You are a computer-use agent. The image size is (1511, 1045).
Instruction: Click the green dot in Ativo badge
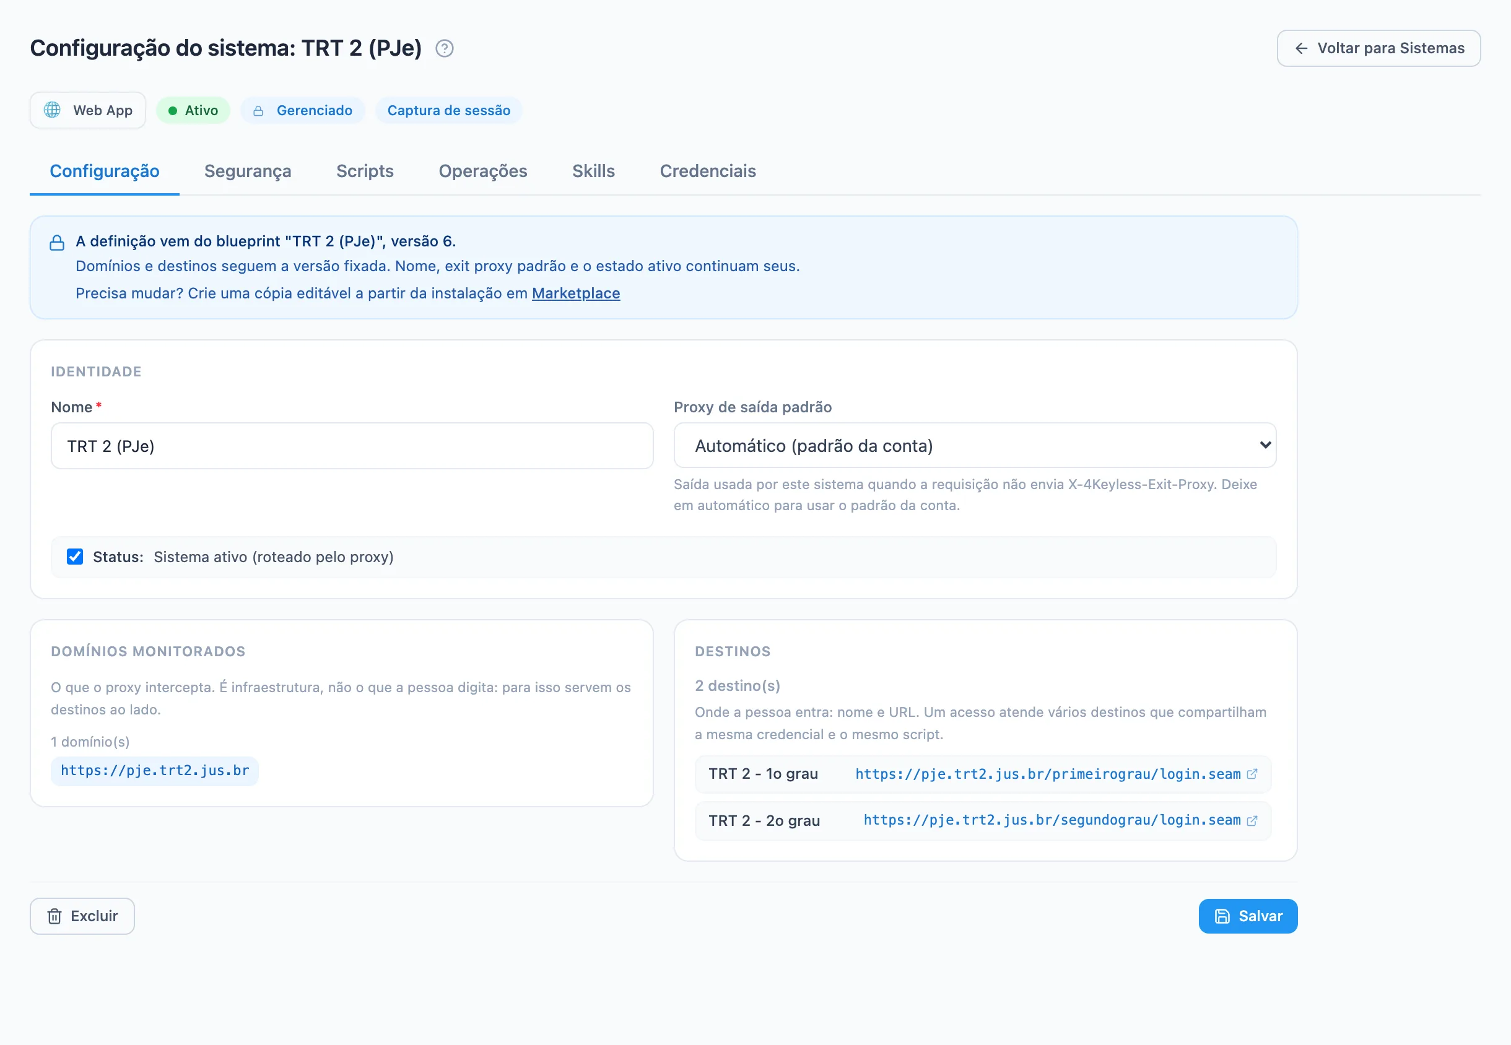173,111
